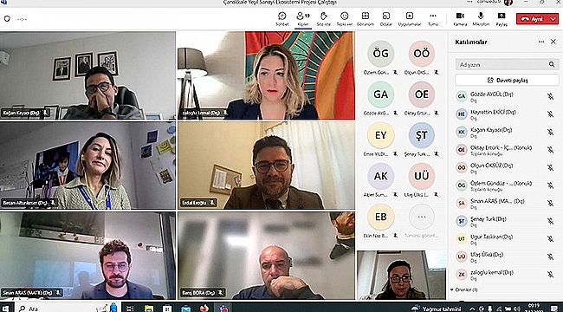Expand the Ayrıl leave options arrow
Screen dimensions: 563x312
pyautogui.click(x=553, y=19)
